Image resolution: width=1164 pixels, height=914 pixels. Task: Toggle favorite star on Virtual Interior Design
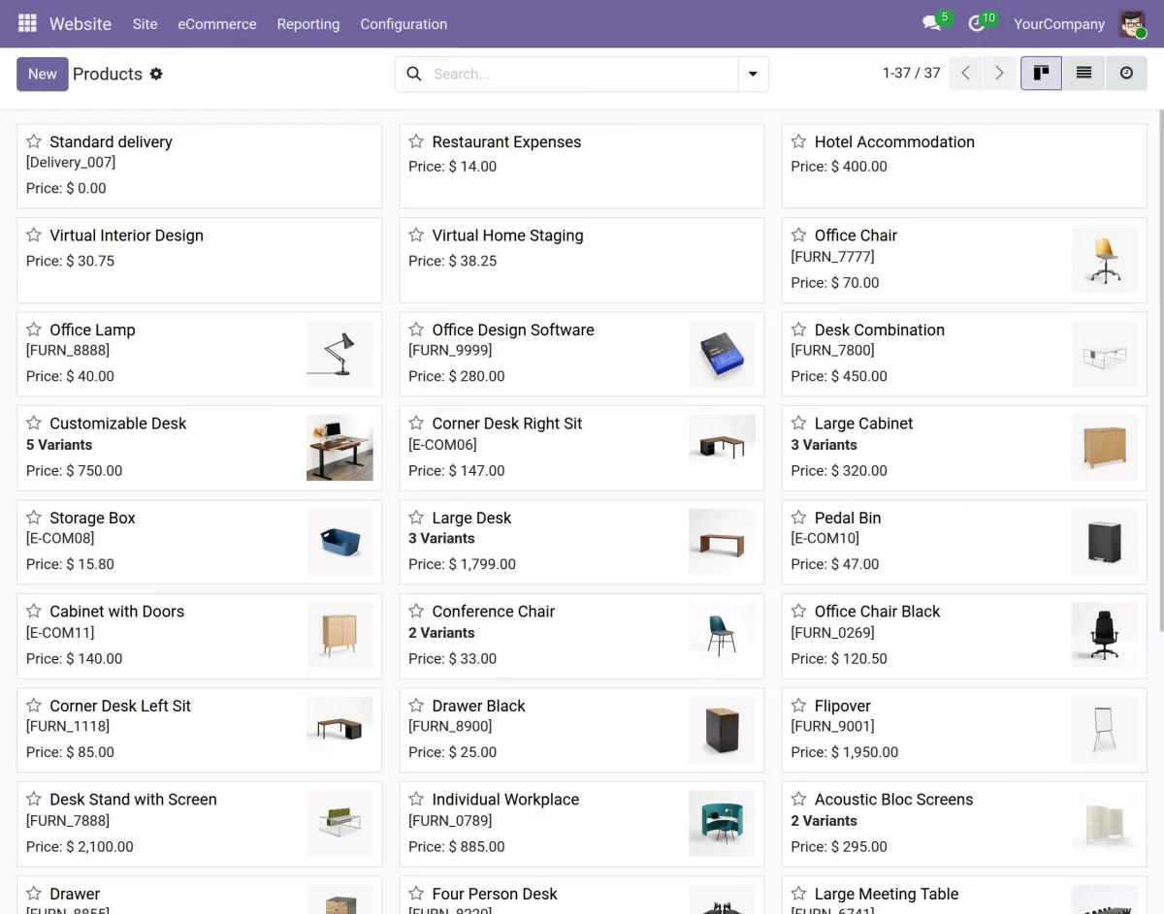point(34,236)
